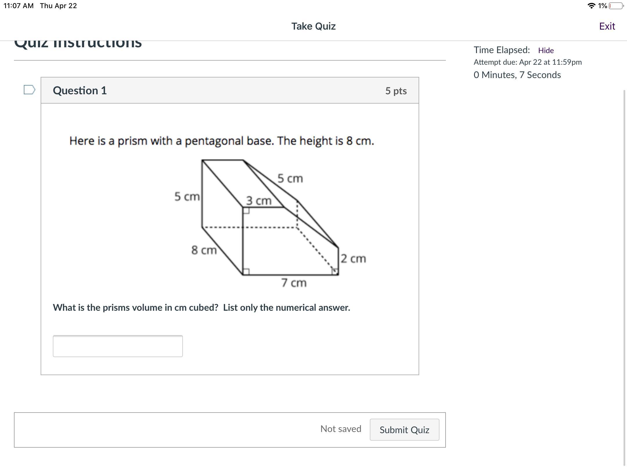Screen dimensions: 627x470
Task: Tap the Wi-Fi status icon
Action: pos(591,6)
